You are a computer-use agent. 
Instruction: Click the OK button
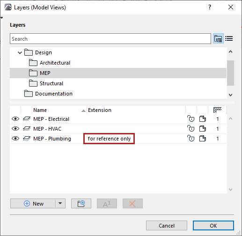213,225
